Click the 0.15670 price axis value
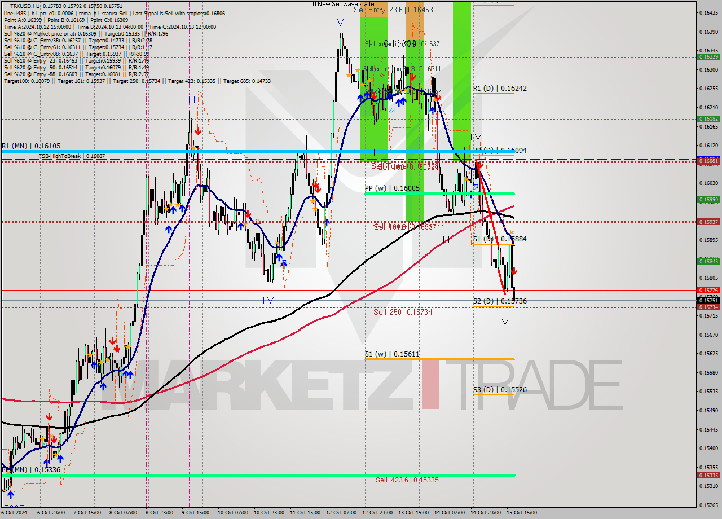This screenshot has height=519, width=722. (709, 335)
